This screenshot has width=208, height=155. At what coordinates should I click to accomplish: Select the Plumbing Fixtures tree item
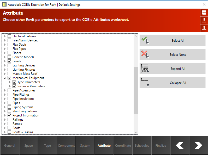pyautogui.click(x=25, y=111)
